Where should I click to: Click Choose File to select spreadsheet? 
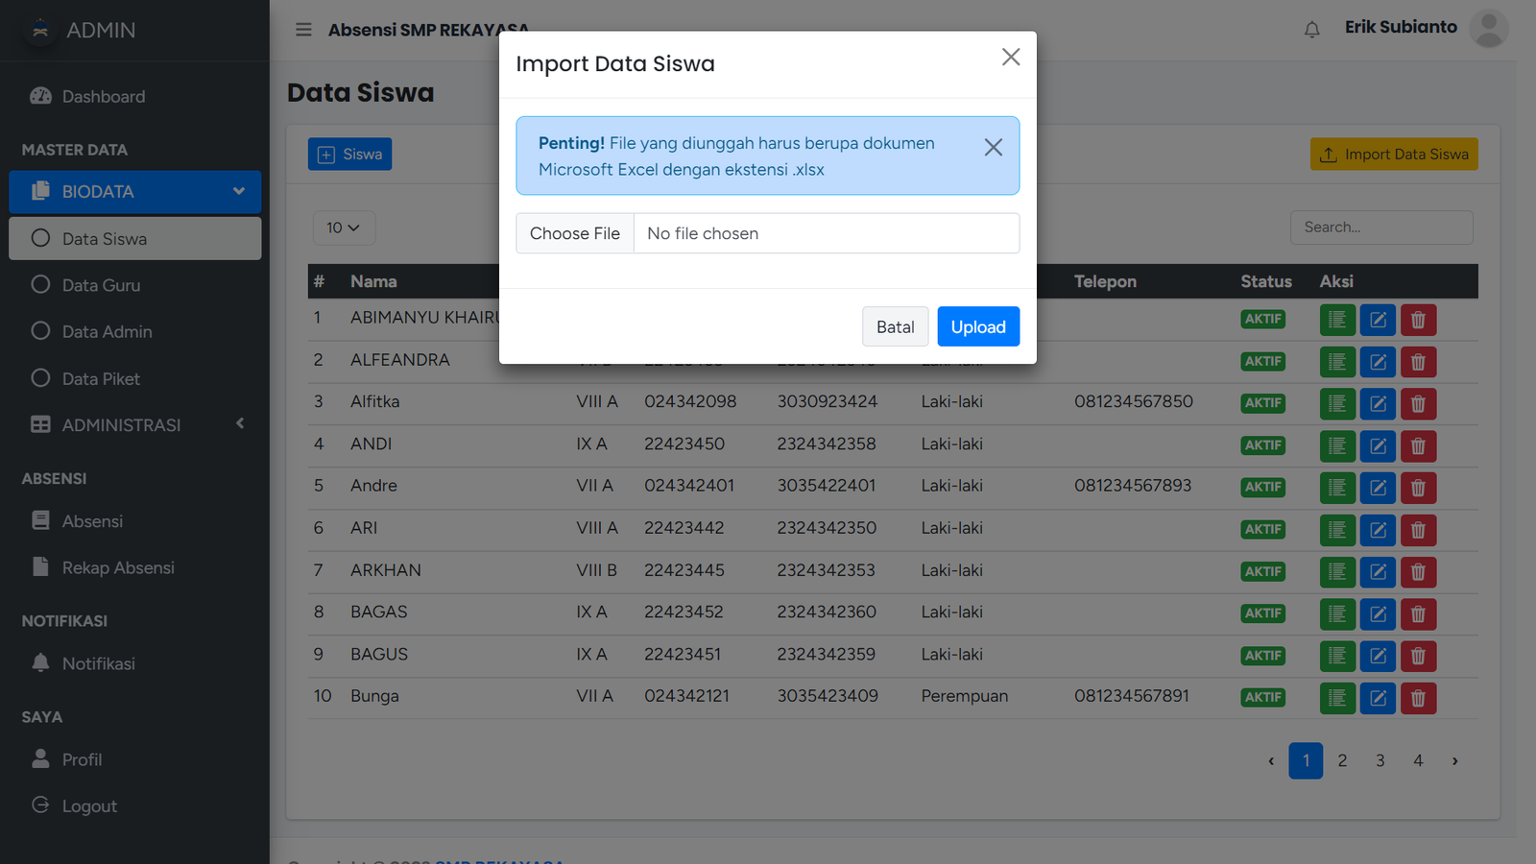click(x=575, y=233)
